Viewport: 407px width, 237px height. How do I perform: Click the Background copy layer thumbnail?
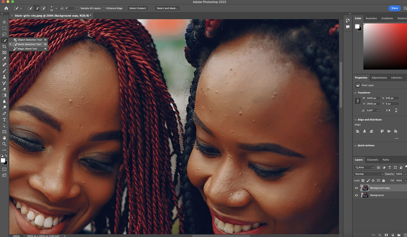(x=365, y=188)
